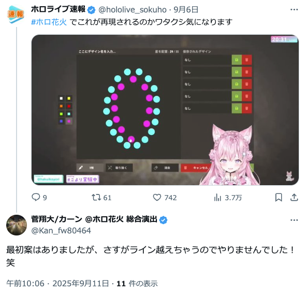Open more options on ホロライブ速報 tweet
This screenshot has height=292, width=307.
tap(294, 9)
